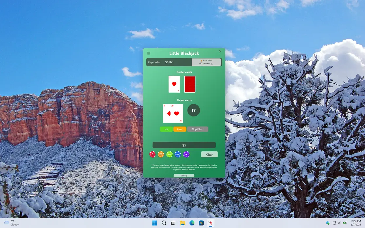This screenshot has width=365, height=228.
Task: Click the Skip/Next button
Action: click(197, 129)
